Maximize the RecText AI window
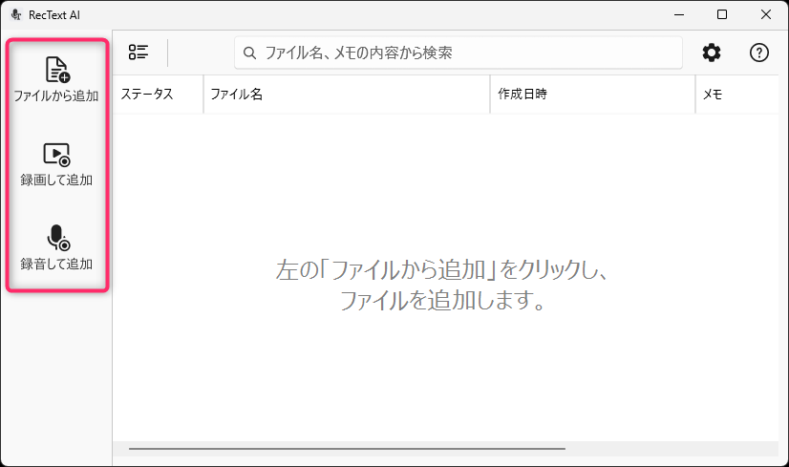789x467 pixels. coord(722,14)
